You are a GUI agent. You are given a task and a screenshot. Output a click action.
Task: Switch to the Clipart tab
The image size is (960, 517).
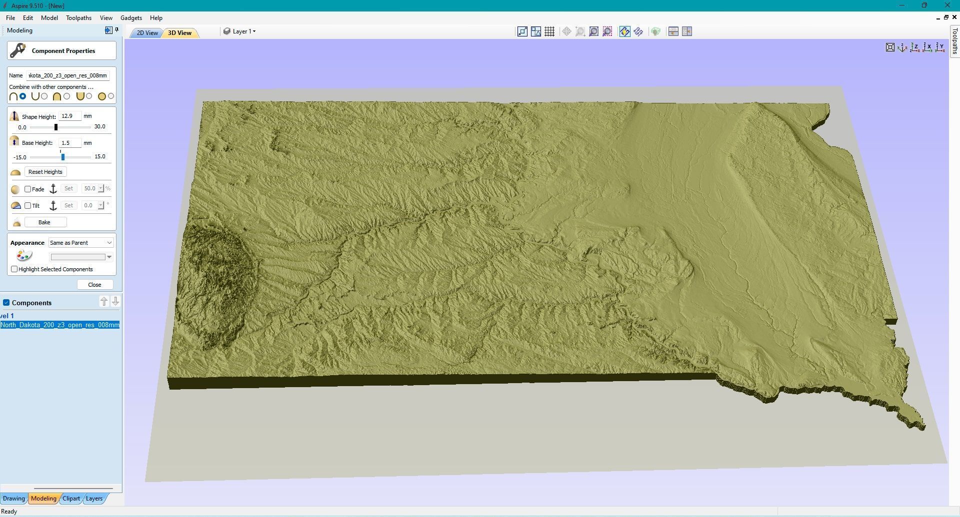pyautogui.click(x=71, y=499)
